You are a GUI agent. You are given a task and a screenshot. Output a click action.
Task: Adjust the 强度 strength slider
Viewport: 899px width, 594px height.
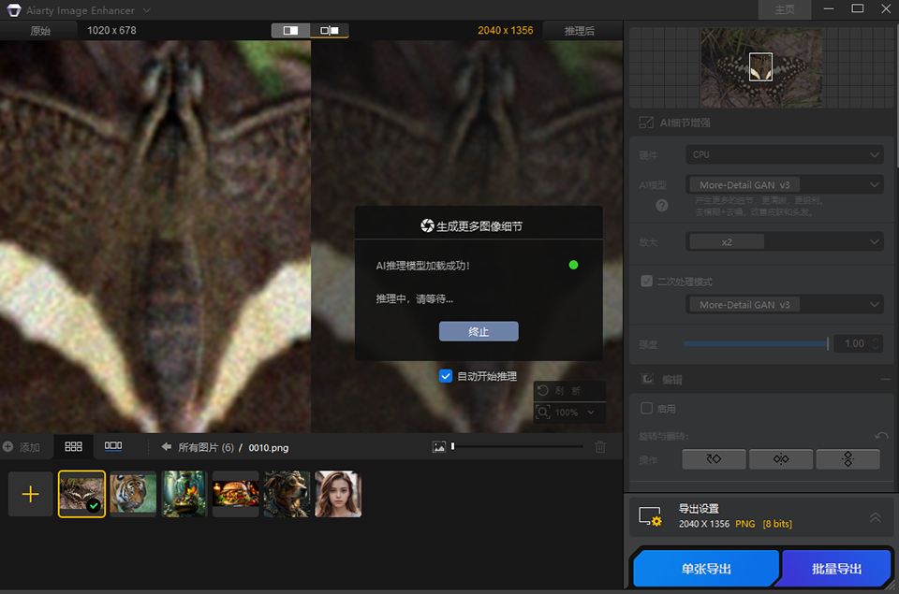click(757, 343)
